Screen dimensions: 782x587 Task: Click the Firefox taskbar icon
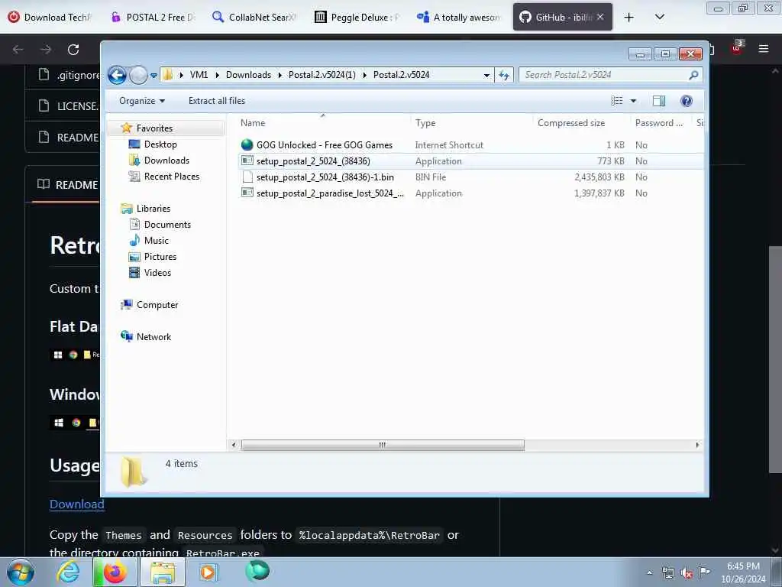point(115,572)
